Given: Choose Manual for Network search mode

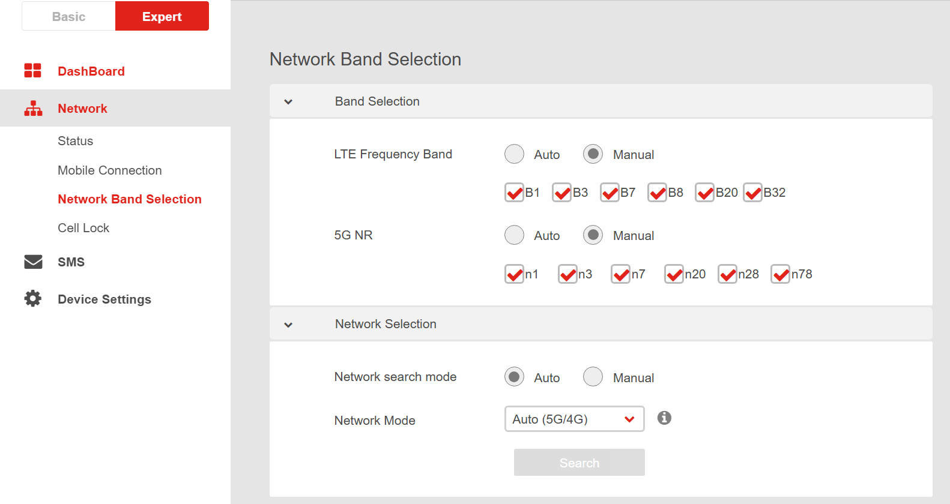Looking at the screenshot, I should (x=593, y=377).
